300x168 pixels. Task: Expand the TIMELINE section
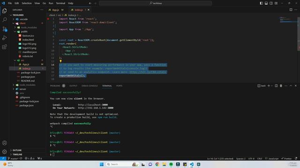28,154
